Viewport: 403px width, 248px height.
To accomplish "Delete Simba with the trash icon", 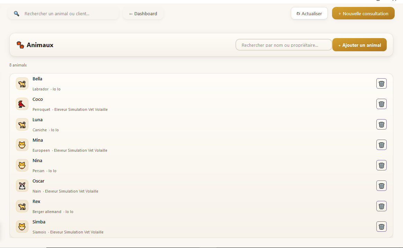I will pyautogui.click(x=382, y=227).
